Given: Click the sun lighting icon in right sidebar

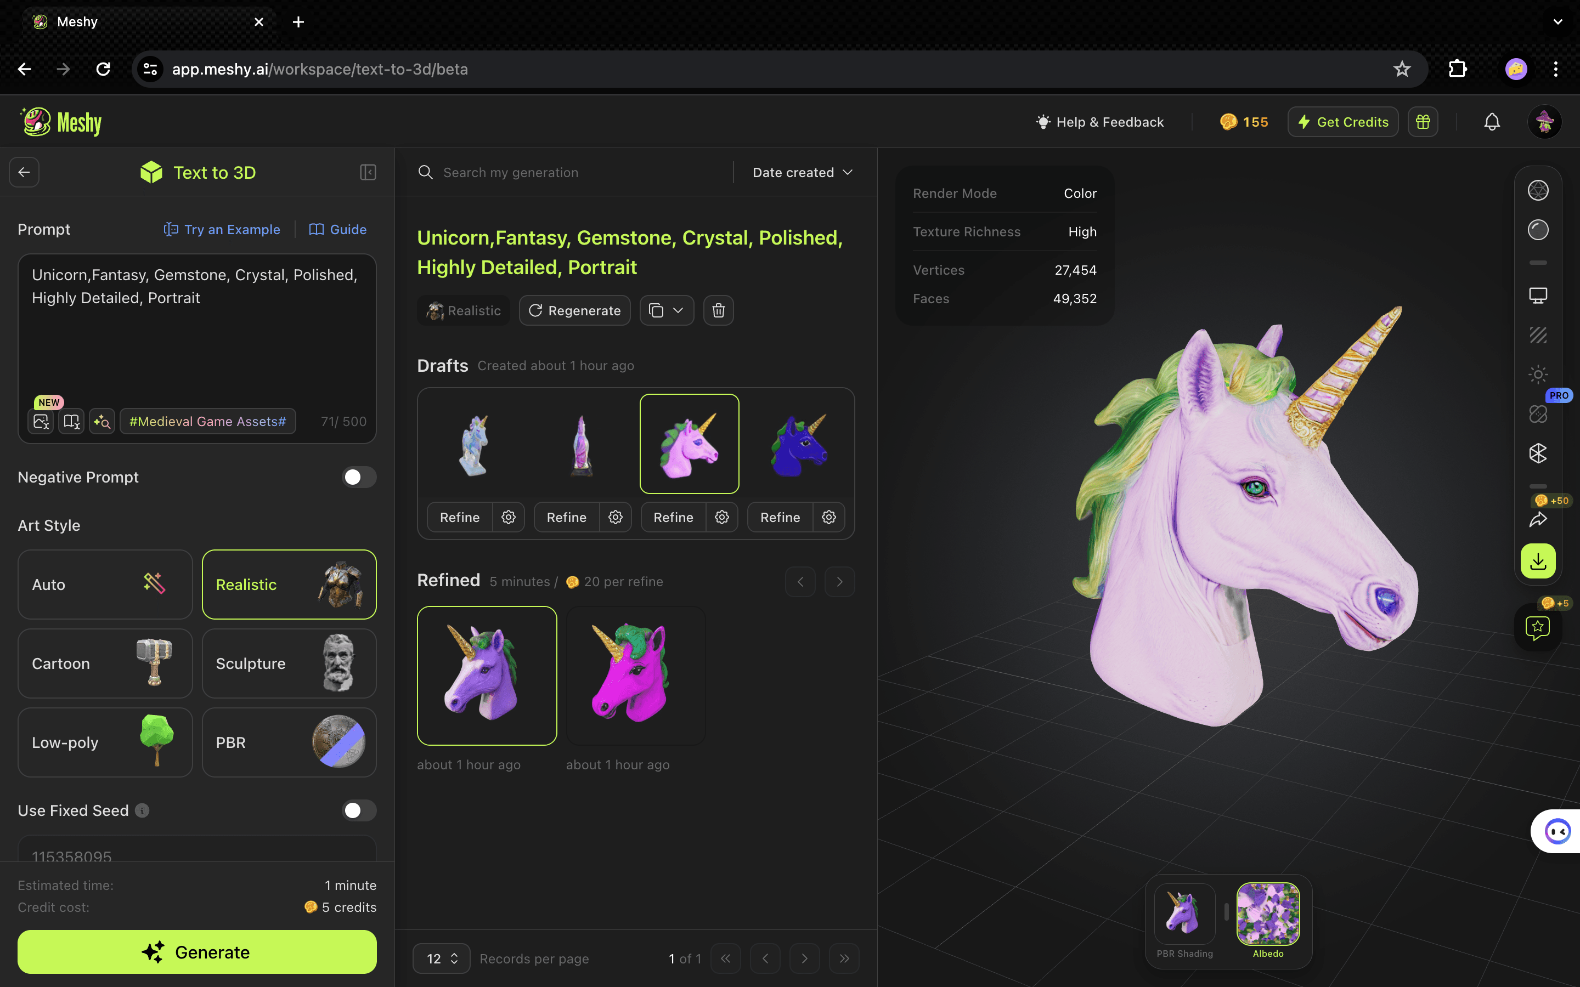Looking at the screenshot, I should (1538, 374).
